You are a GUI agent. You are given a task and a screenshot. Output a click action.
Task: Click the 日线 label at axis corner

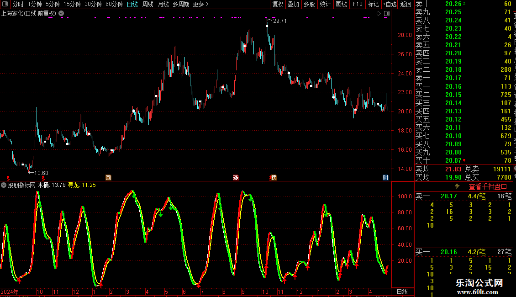point(402,292)
